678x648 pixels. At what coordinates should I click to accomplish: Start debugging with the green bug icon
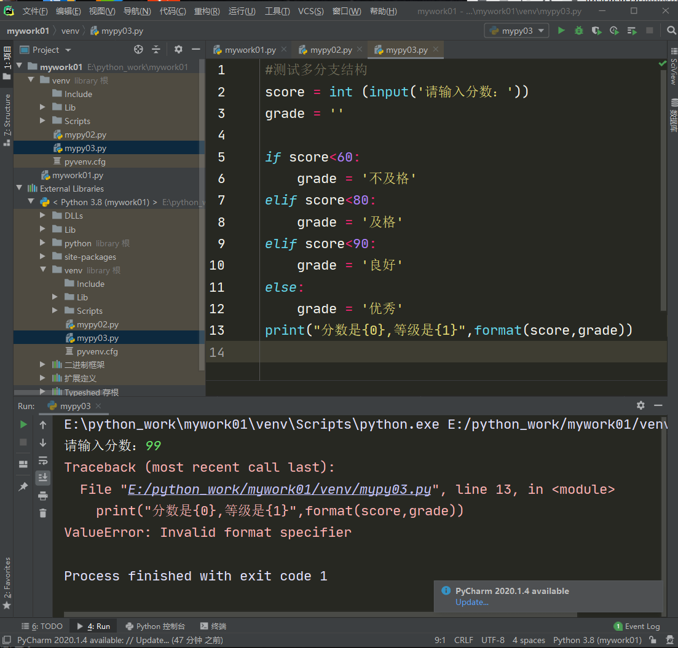tap(578, 31)
